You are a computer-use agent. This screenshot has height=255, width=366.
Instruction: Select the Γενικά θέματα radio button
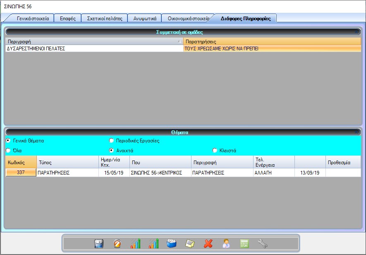[x=8, y=141]
